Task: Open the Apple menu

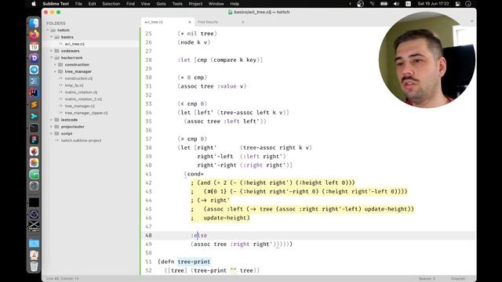Action: click(x=34, y=4)
